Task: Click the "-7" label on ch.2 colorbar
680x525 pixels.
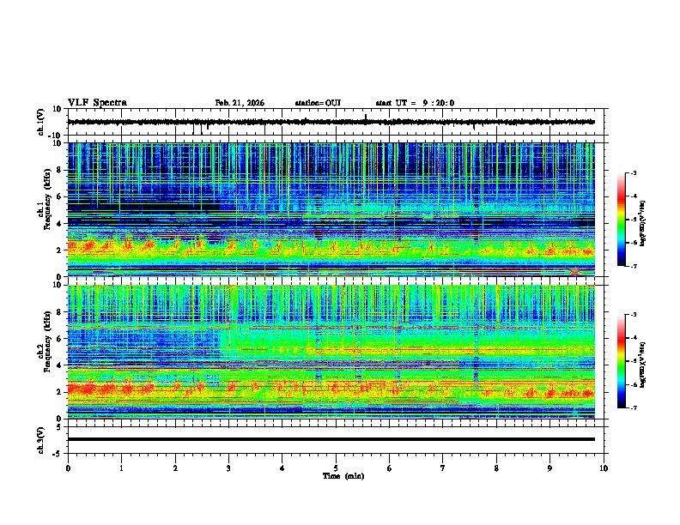Action: (633, 408)
